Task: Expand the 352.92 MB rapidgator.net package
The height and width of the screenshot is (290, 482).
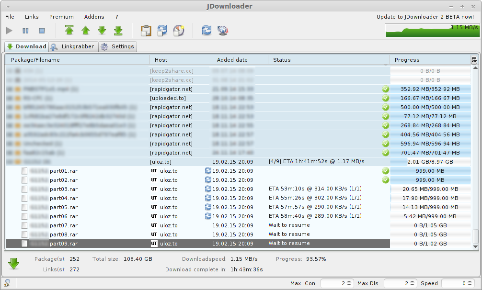Action: 10,89
